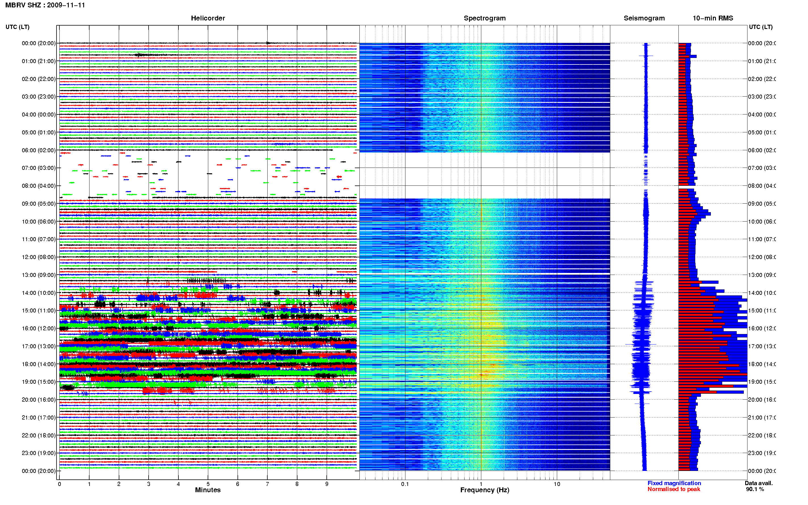This screenshot has width=808, height=505.
Task: Click the 3 minutes axis tick label
Action: (149, 484)
